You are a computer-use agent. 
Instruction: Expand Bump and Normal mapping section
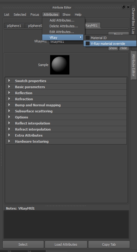[x=66, y=105]
